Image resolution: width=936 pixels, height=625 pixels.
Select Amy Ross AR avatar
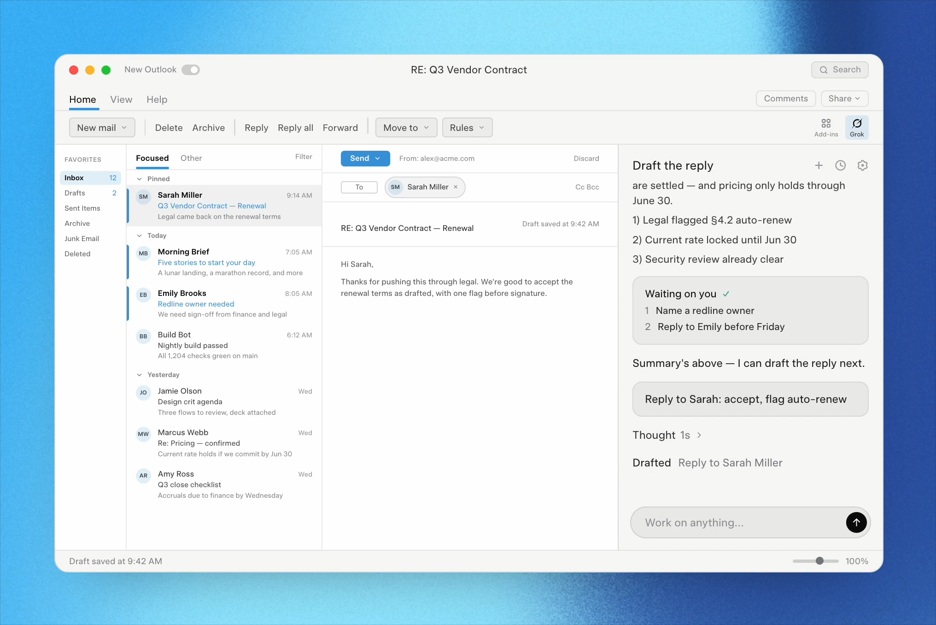[144, 476]
